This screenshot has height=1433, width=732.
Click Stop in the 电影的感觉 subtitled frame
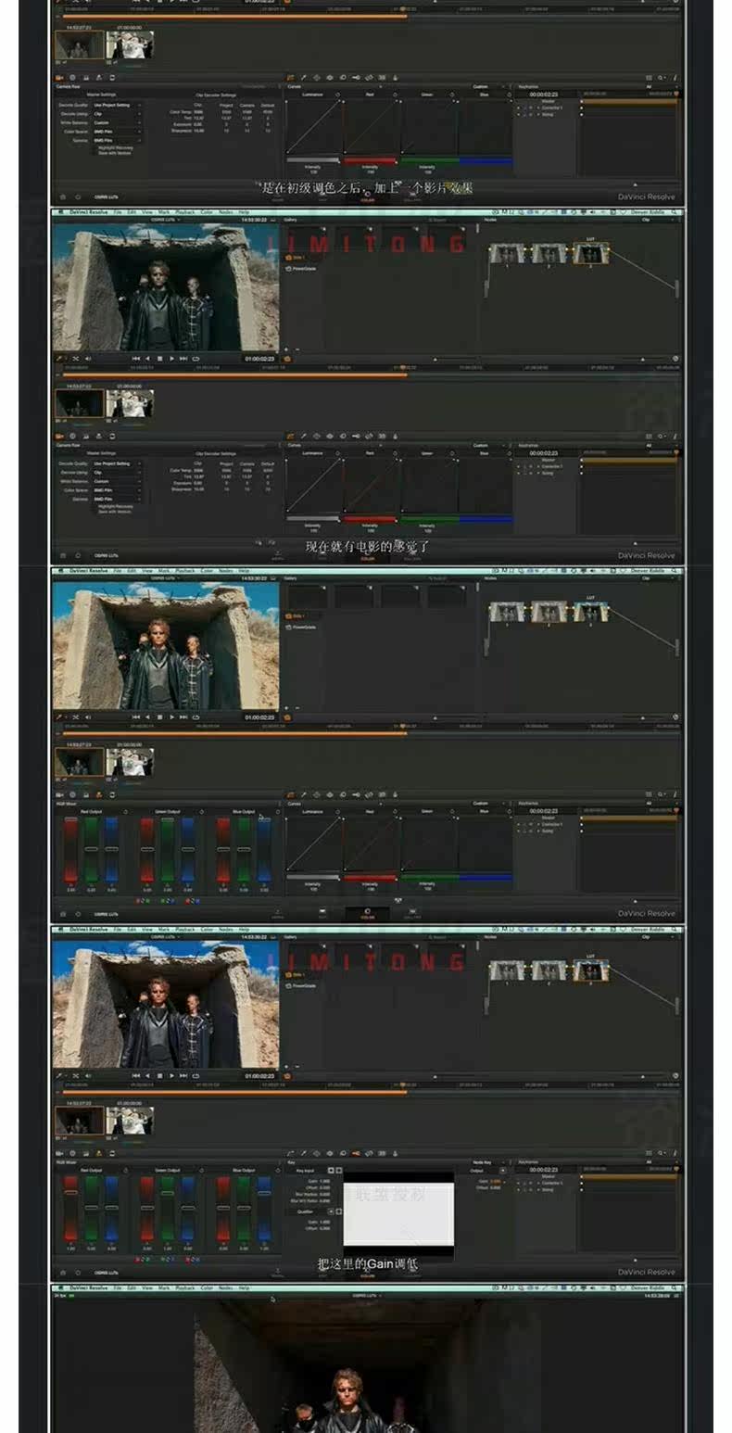click(x=160, y=359)
